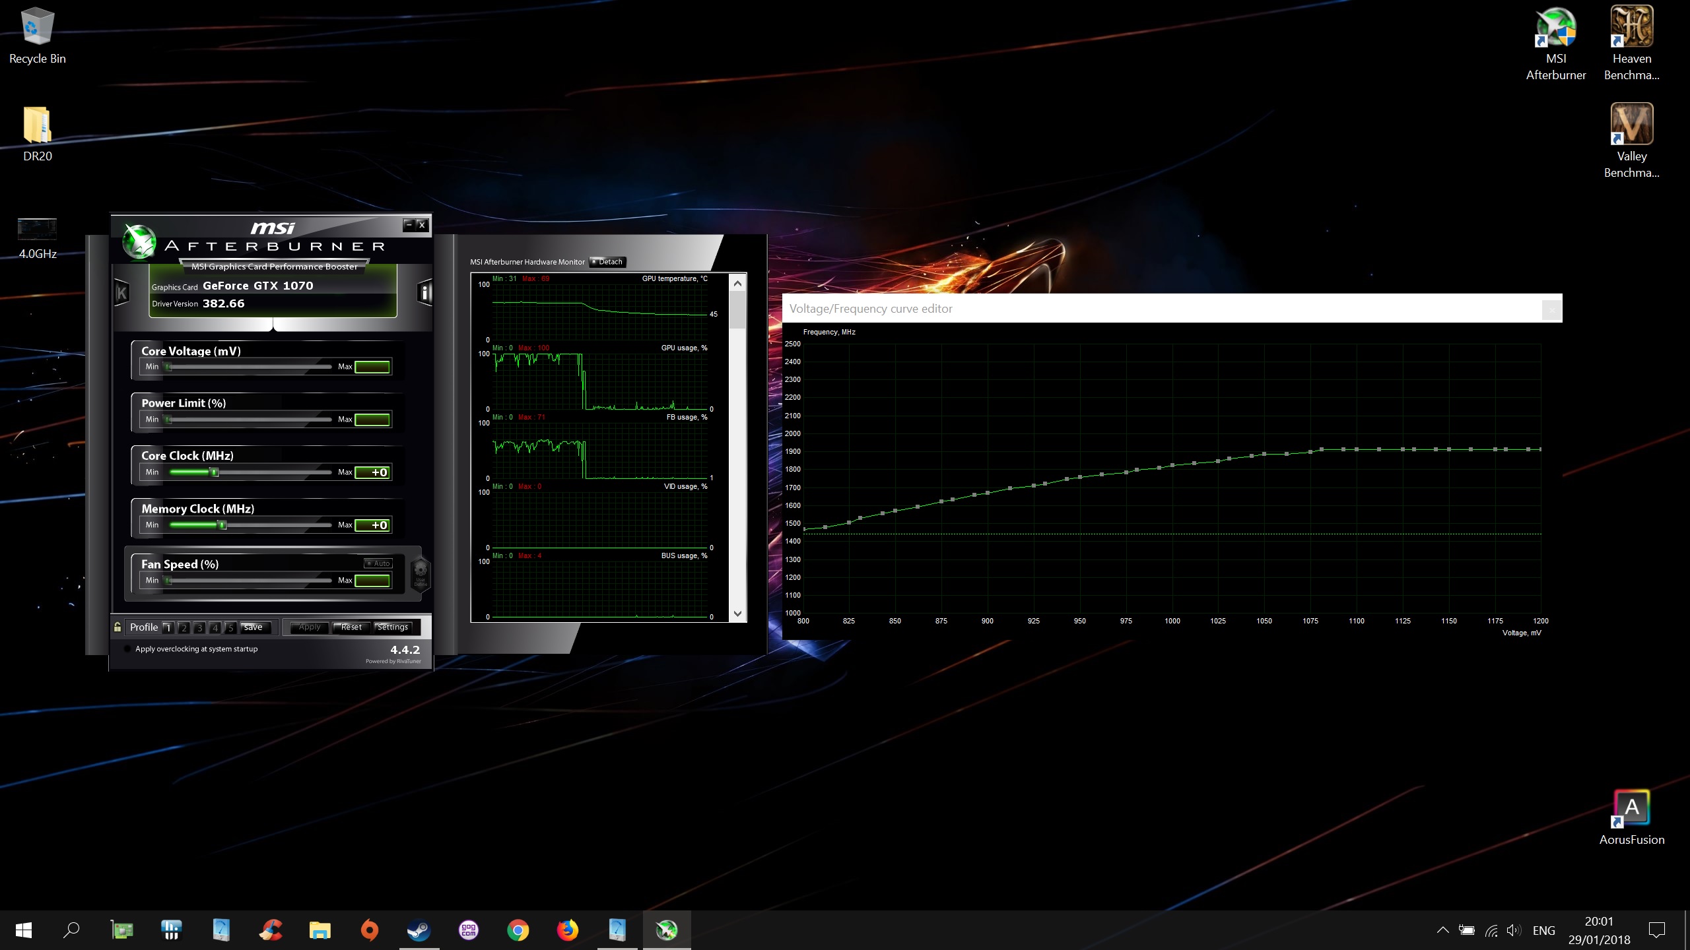Open the Windows Start menu

tap(24, 930)
